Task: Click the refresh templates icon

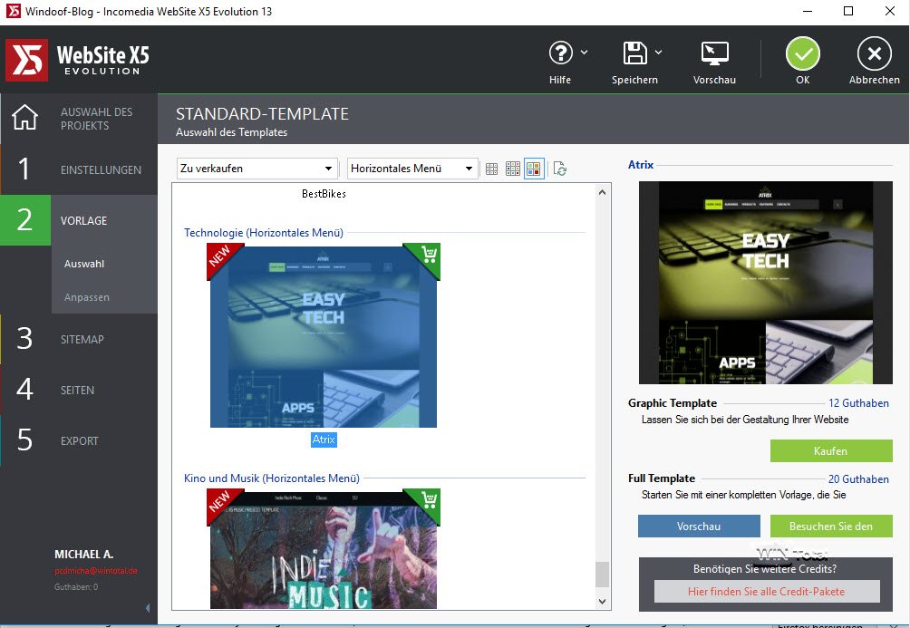Action: click(560, 169)
